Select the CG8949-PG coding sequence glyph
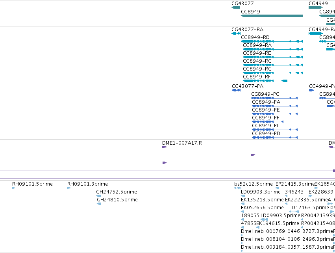 (x=274, y=98)
